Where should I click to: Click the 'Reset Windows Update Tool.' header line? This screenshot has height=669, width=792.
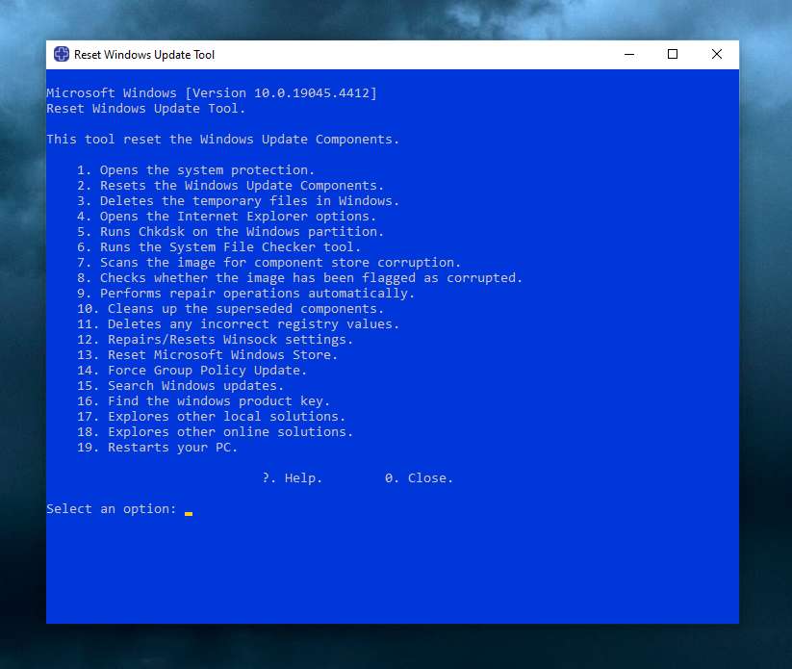pyautogui.click(x=145, y=109)
